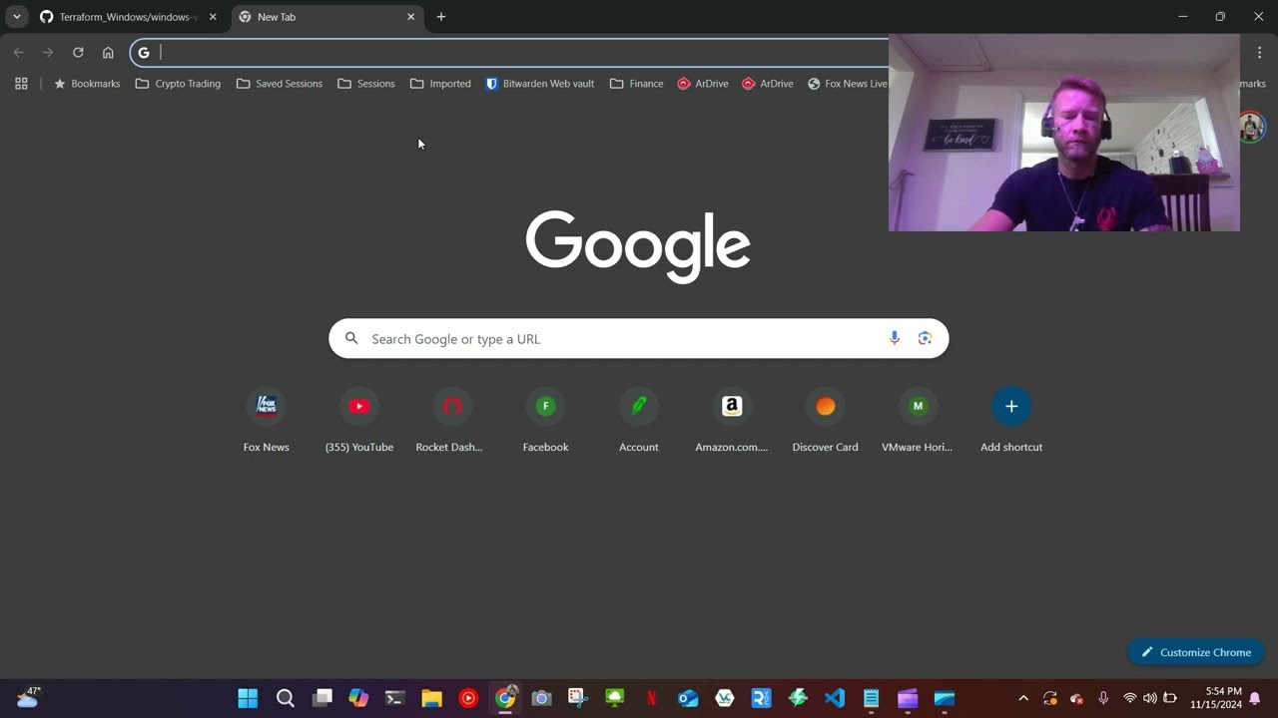The image size is (1278, 718).
Task: Open Wi-Fi network settings in tray
Action: [1130, 698]
